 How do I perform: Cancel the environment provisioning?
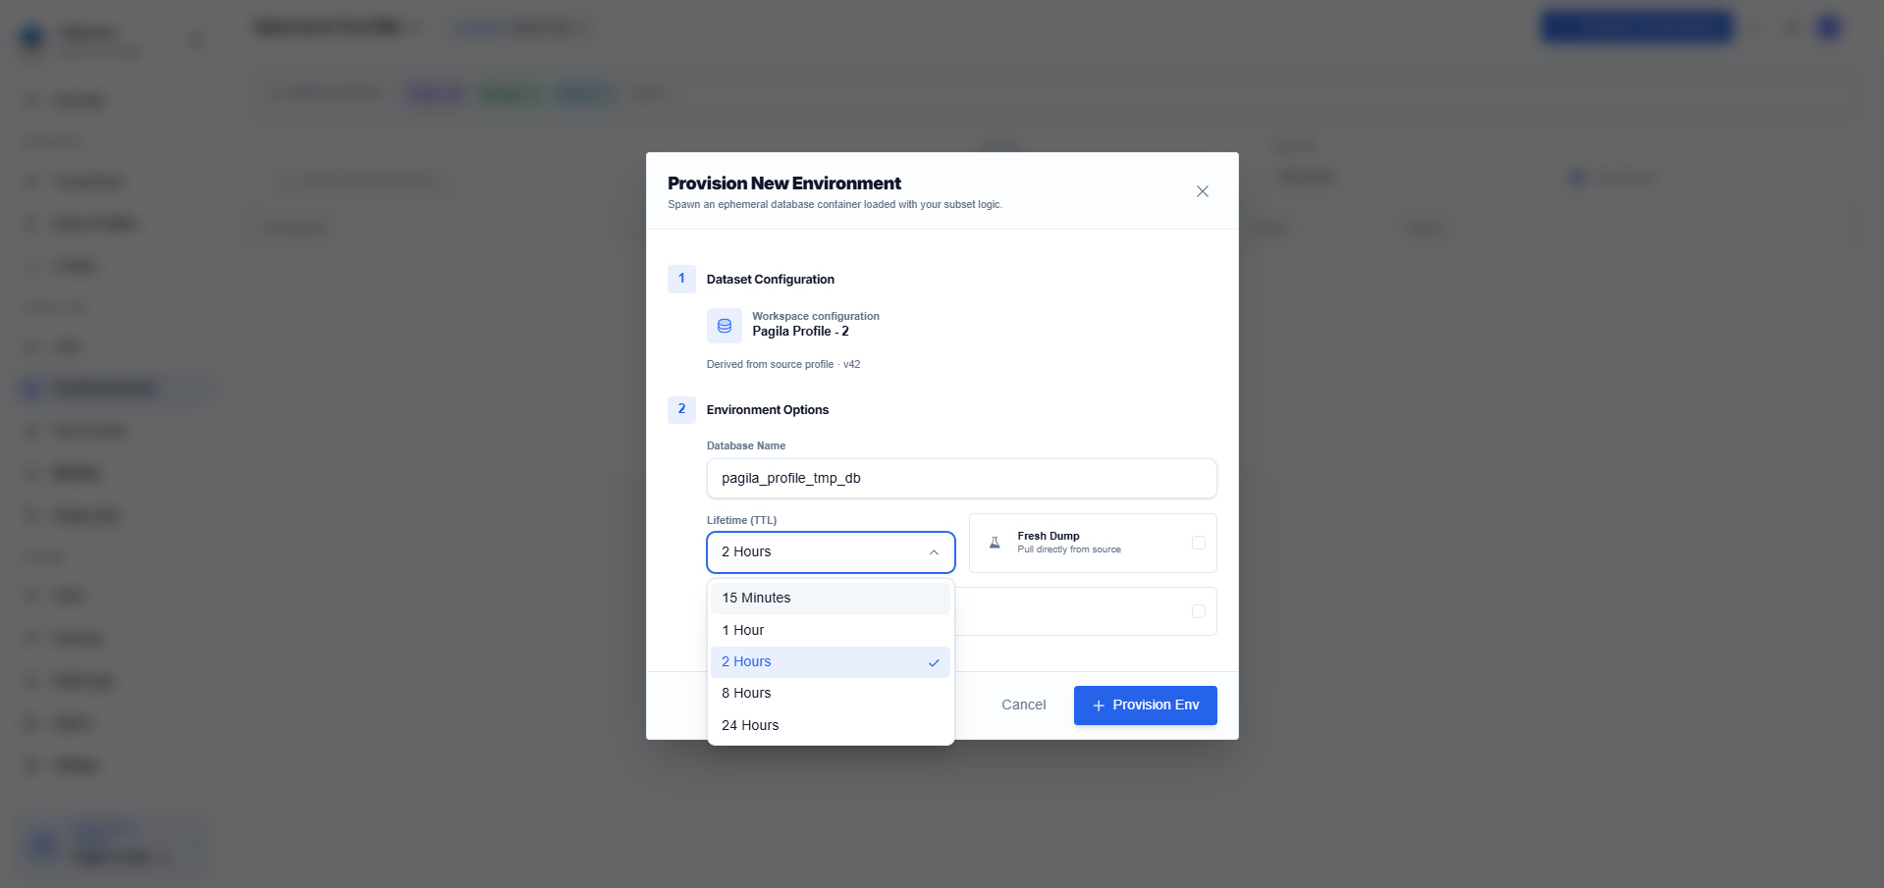coord(1023,705)
